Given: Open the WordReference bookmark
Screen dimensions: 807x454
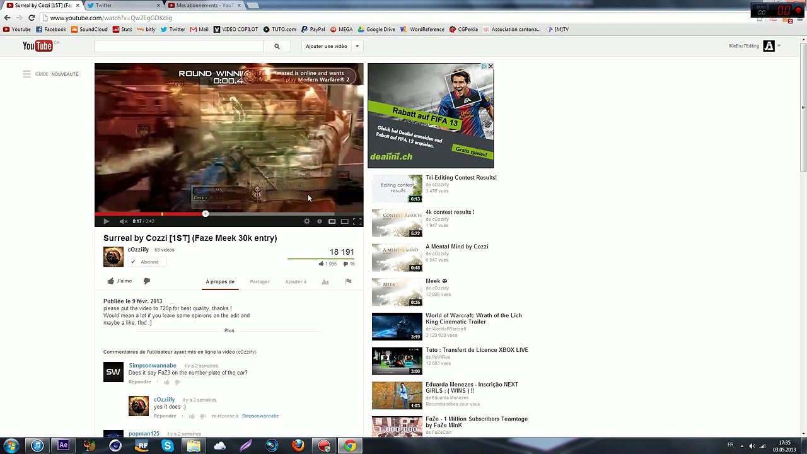Looking at the screenshot, I should [422, 29].
